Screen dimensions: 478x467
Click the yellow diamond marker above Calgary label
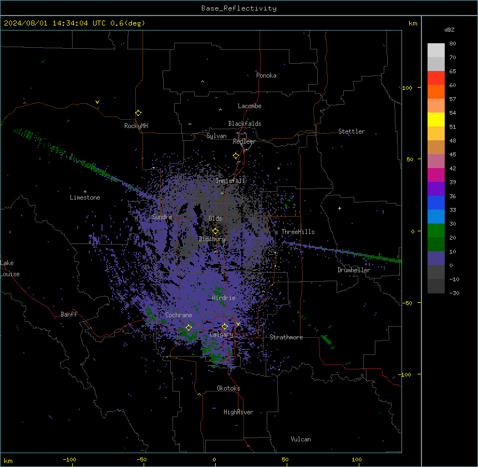(x=225, y=327)
